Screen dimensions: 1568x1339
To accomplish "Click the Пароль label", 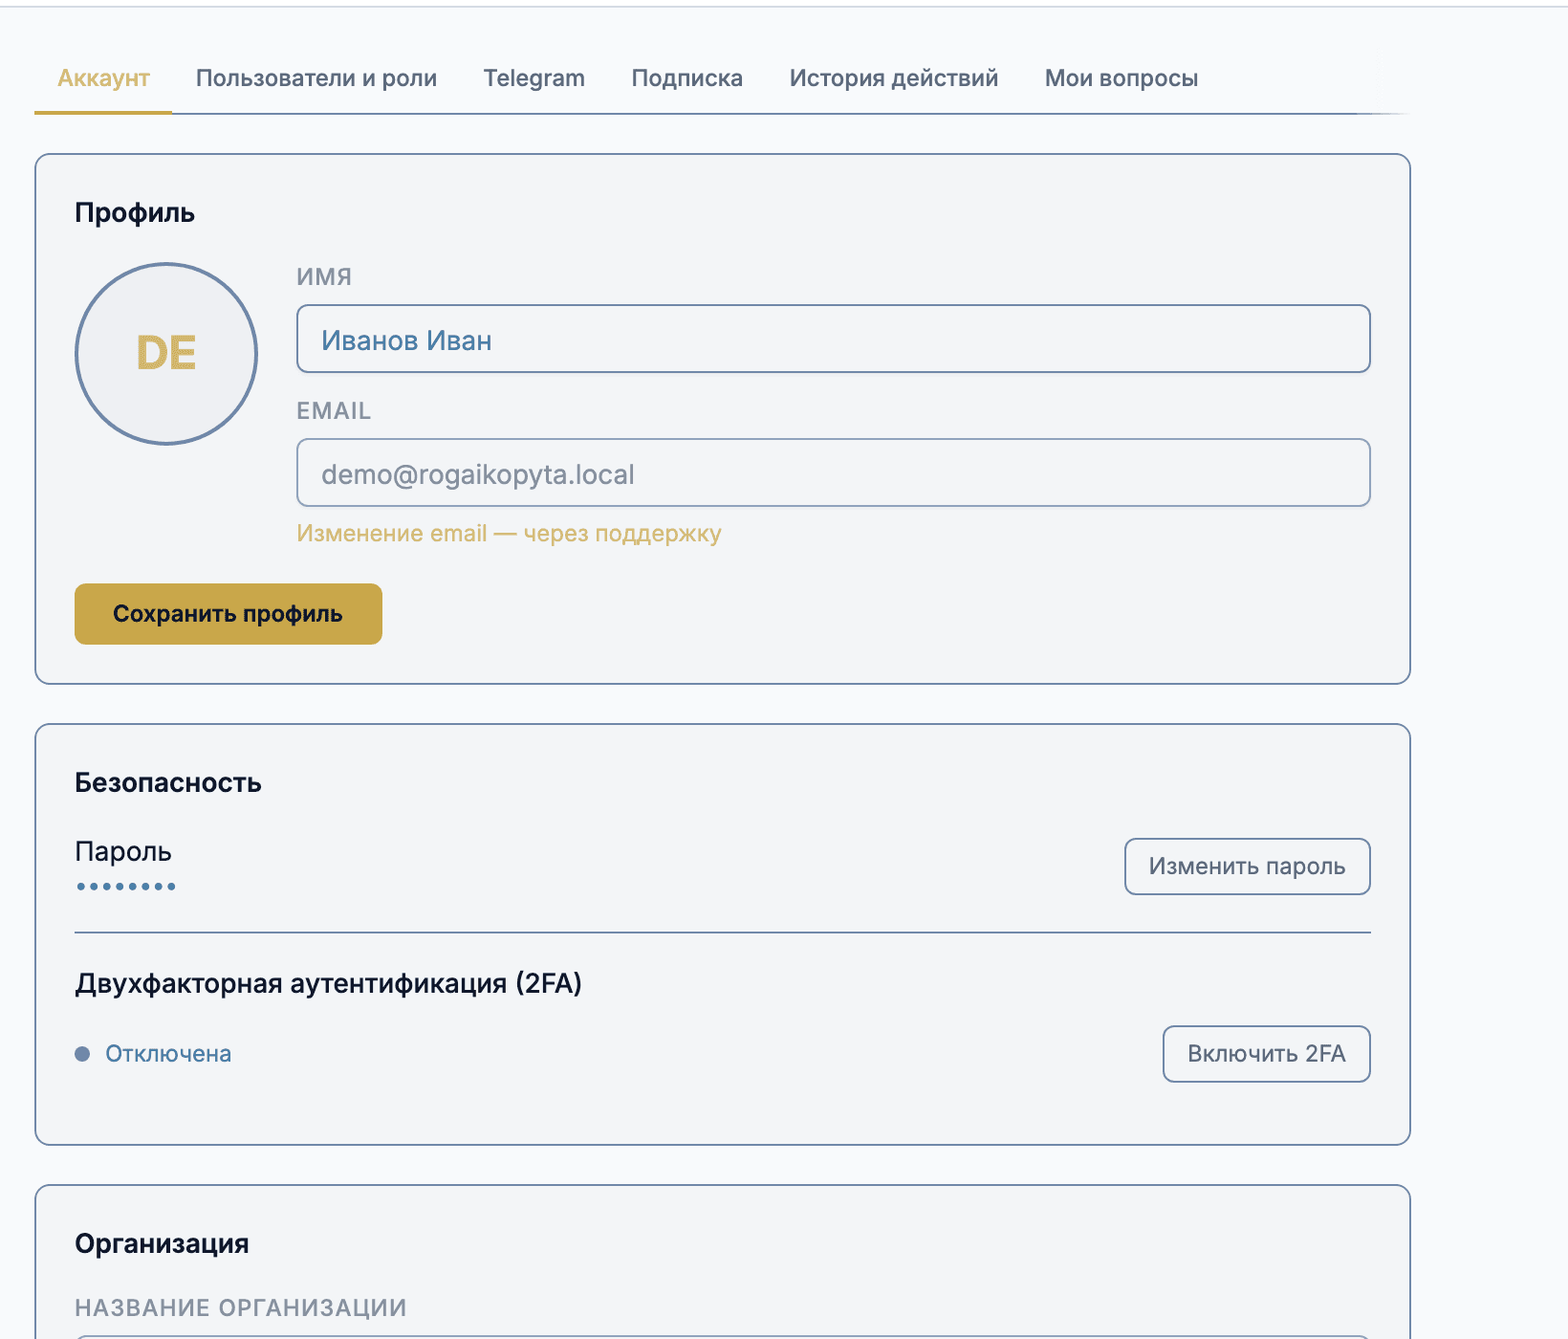I will [x=123, y=851].
